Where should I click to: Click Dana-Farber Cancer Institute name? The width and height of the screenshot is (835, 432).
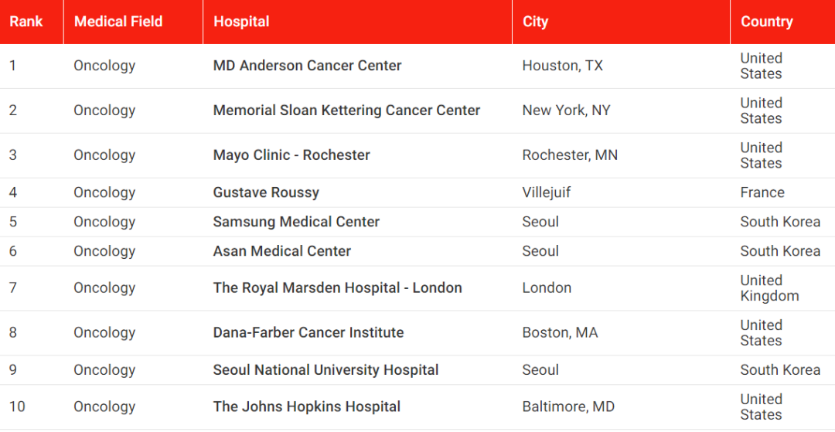coord(308,332)
